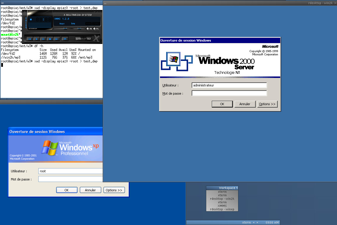Pause playback in XMMS

coord(43,39)
